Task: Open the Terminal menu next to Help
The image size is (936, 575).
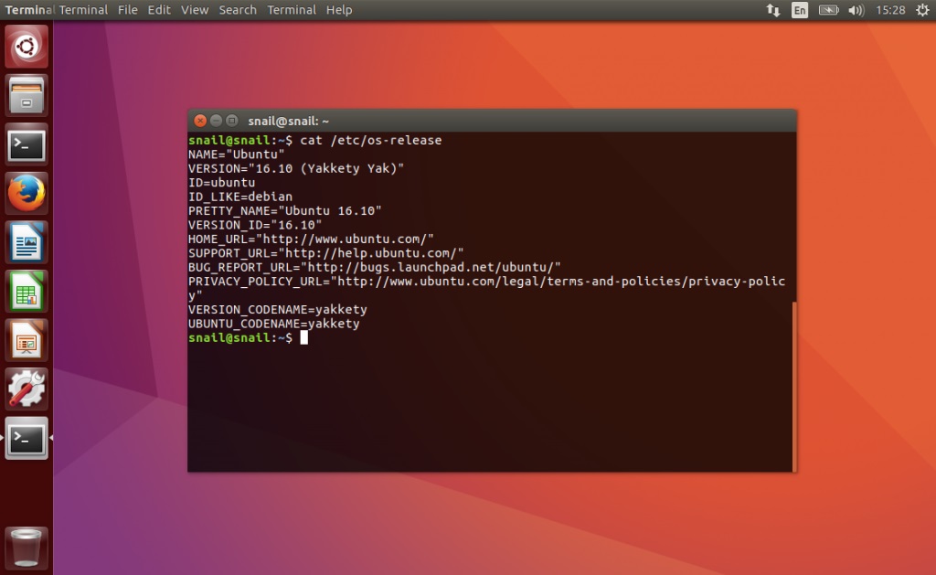Action: (292, 10)
